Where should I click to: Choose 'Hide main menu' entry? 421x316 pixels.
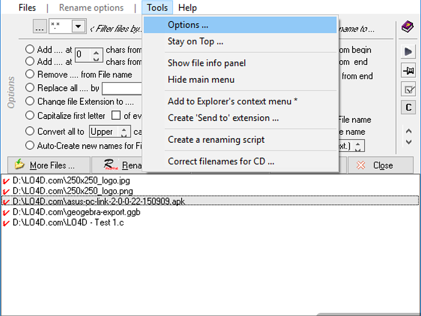click(240, 80)
